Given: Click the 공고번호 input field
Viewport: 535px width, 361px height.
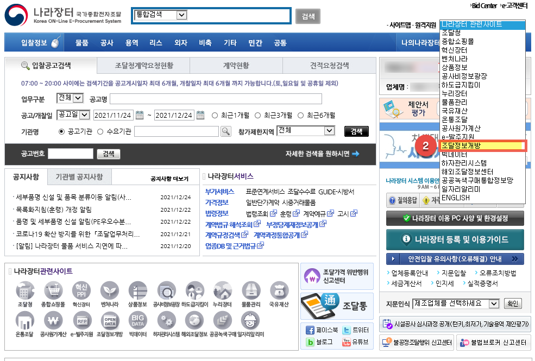Looking at the screenshot, I should [70, 154].
